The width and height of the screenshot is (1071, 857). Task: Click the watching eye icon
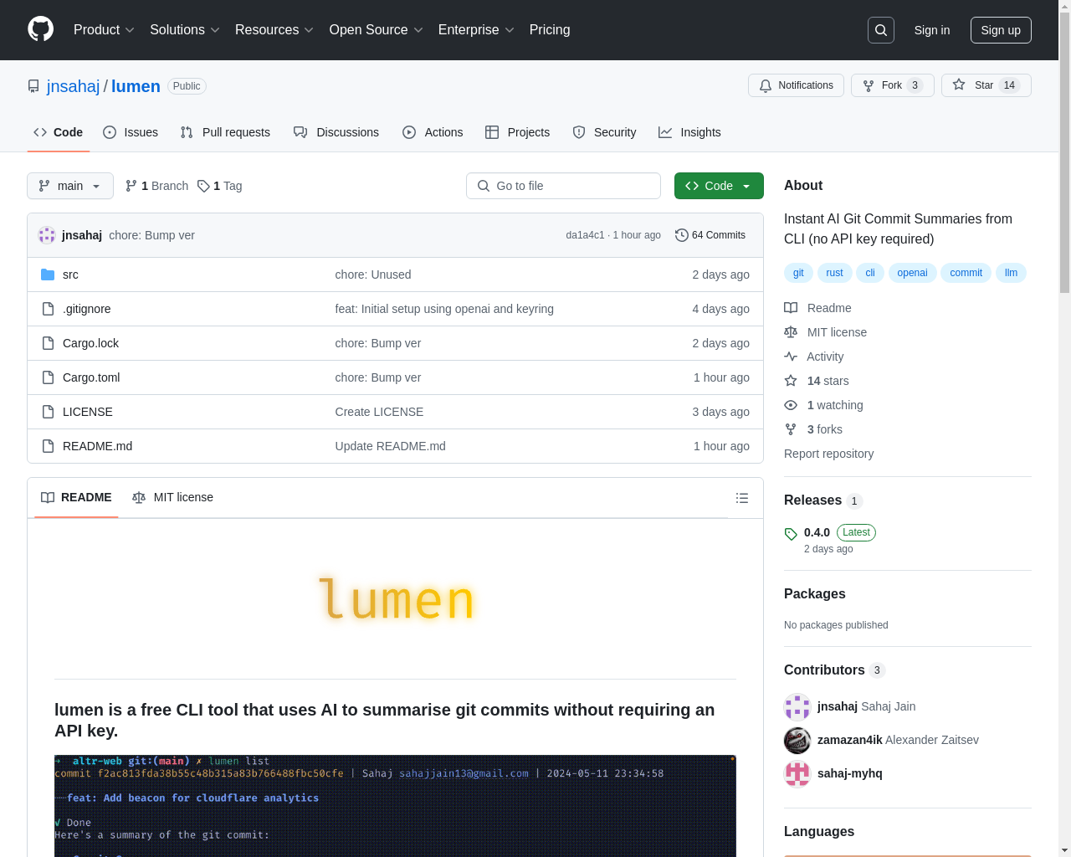[791, 405]
